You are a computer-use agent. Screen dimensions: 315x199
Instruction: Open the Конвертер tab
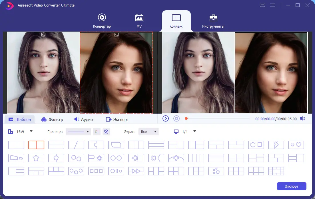[x=102, y=20]
